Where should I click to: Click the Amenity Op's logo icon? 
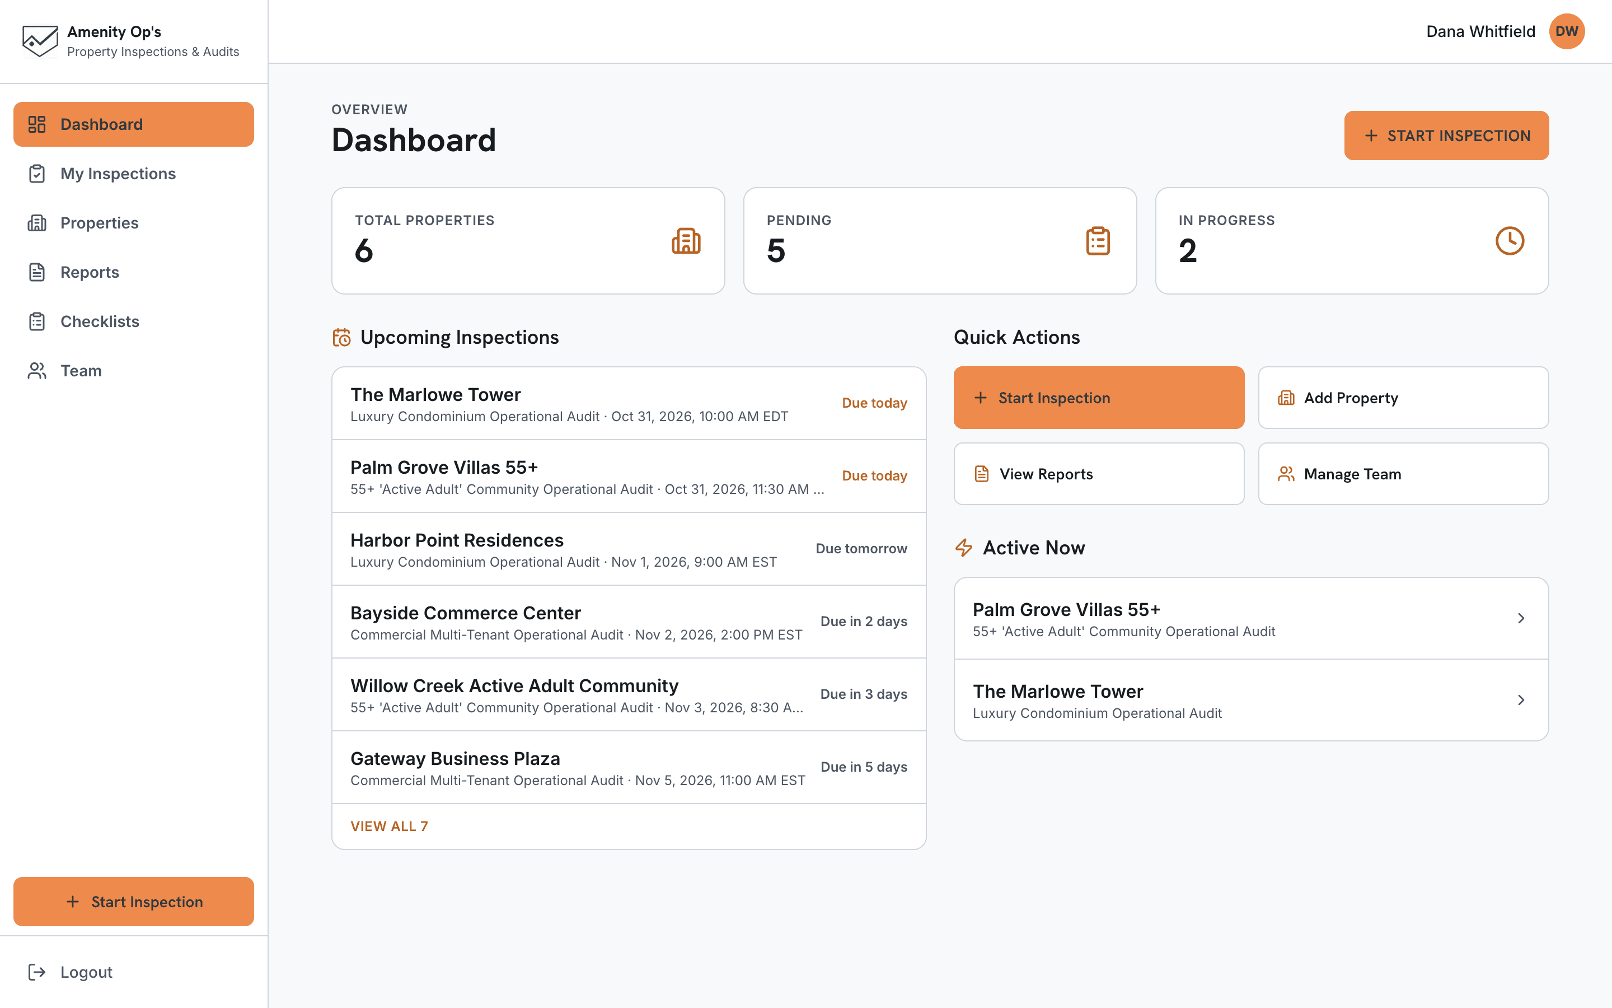[40, 41]
